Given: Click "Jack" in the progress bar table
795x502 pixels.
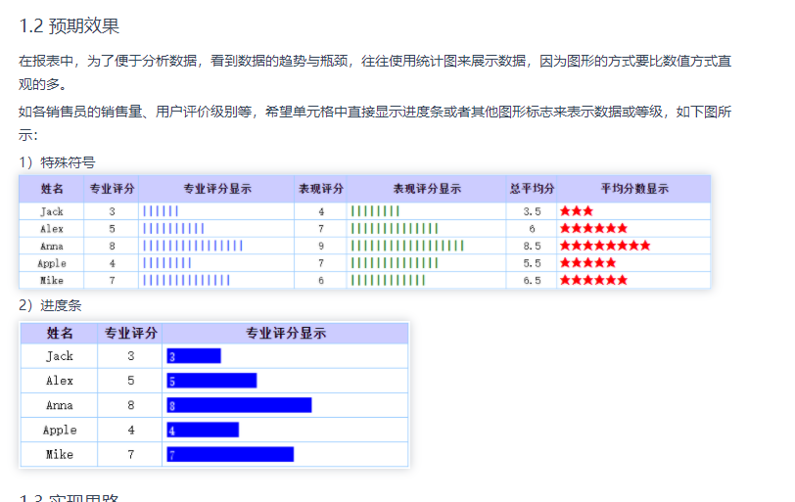Looking at the screenshot, I should 60,356.
